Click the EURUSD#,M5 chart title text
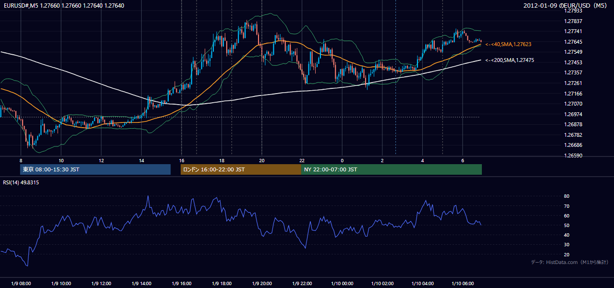 [63, 6]
